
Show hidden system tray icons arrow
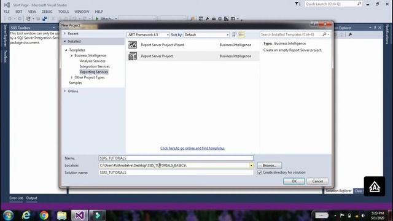coord(335,215)
